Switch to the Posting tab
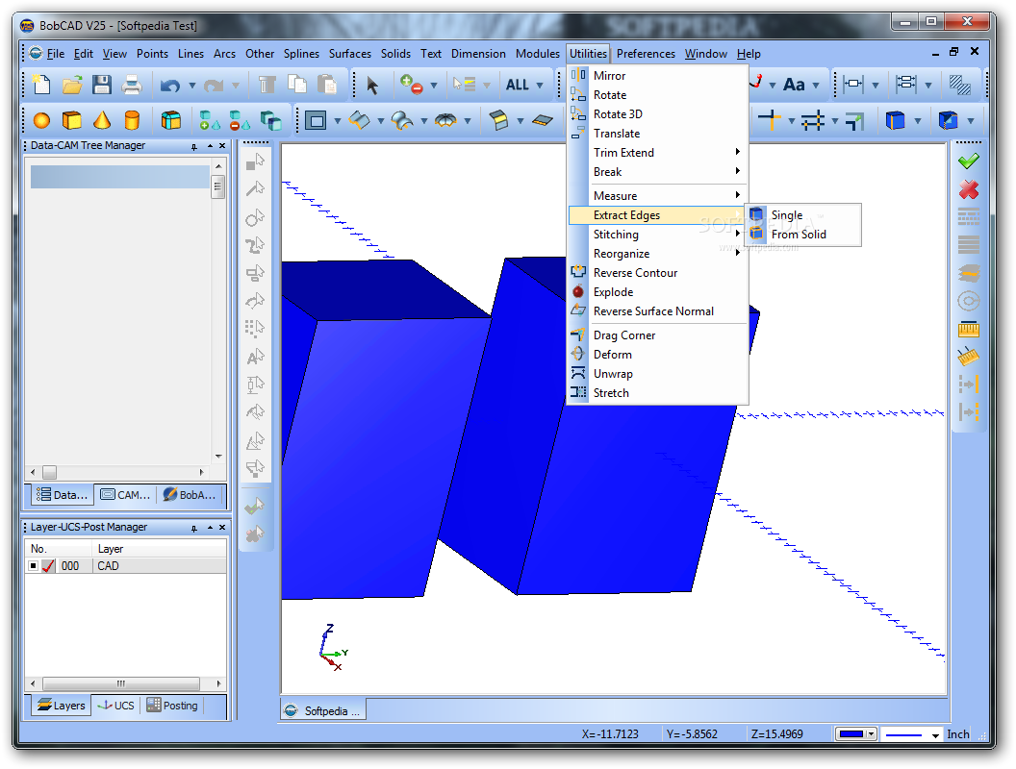The width and height of the screenshot is (1016, 769). pyautogui.click(x=172, y=706)
